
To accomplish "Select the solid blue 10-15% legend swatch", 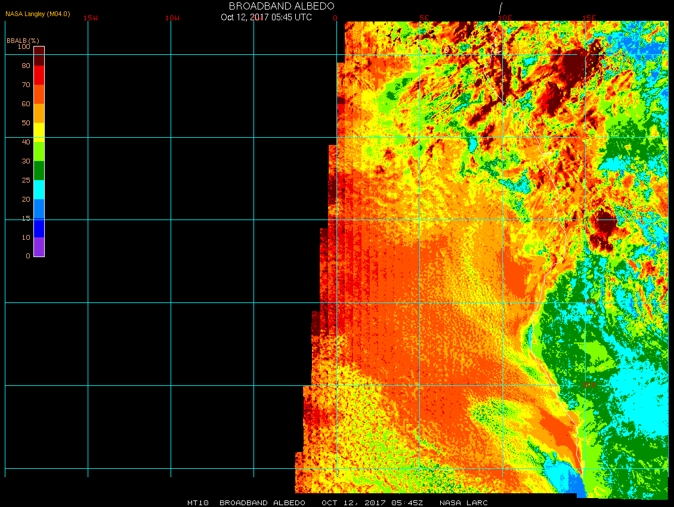I will coord(39,228).
